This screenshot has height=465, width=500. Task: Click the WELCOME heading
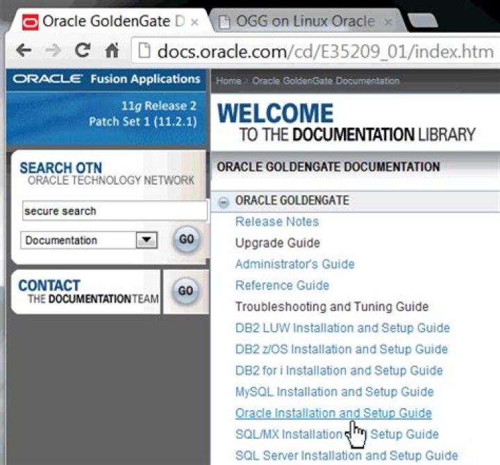tap(276, 113)
